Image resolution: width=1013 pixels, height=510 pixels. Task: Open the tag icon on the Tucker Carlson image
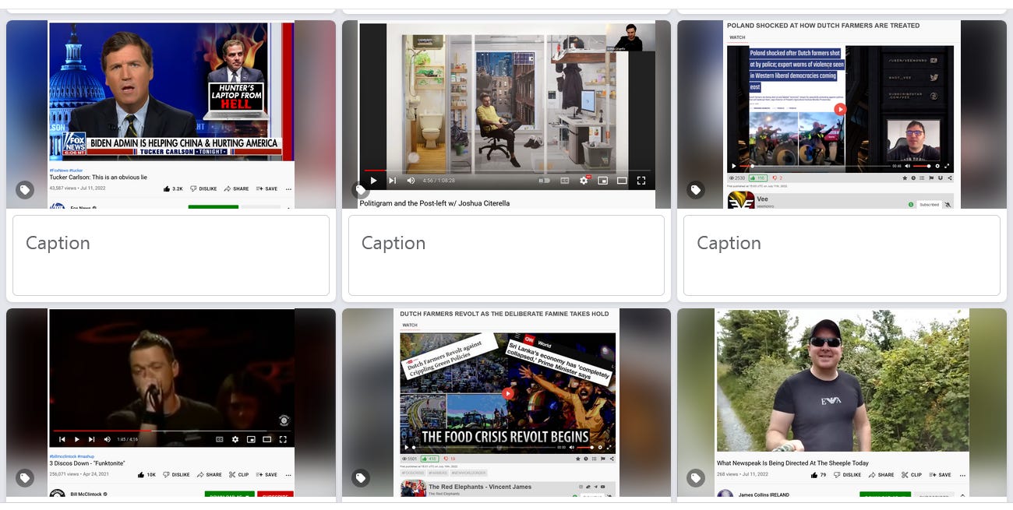click(25, 190)
